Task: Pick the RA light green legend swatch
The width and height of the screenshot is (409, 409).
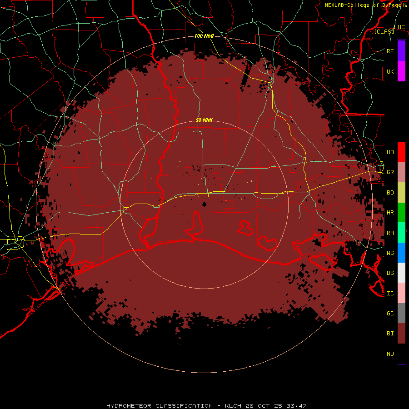Action: [x=401, y=233]
